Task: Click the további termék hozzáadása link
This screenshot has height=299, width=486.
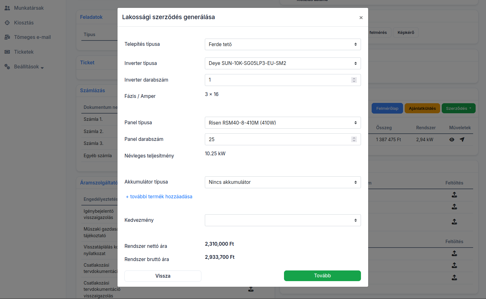Action: [x=159, y=197]
